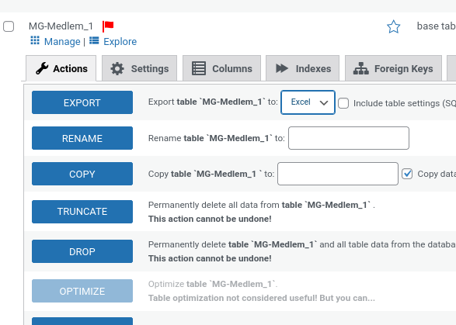Open the Excel export format dropdown
456x325 pixels.
[308, 102]
